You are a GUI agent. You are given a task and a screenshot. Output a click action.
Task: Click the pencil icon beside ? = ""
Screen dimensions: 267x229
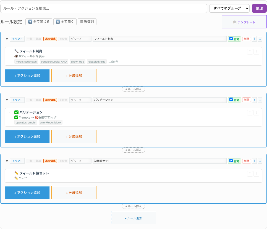click(16, 178)
